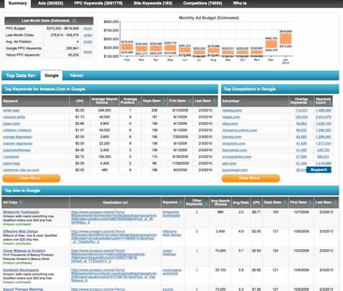
Task: Click View More under Top Keywords table
Action: pyautogui.click(x=31, y=178)
